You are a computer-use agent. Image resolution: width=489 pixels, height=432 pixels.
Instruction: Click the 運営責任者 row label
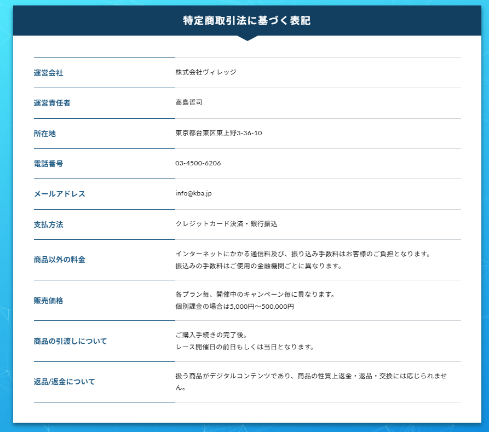[x=51, y=103]
